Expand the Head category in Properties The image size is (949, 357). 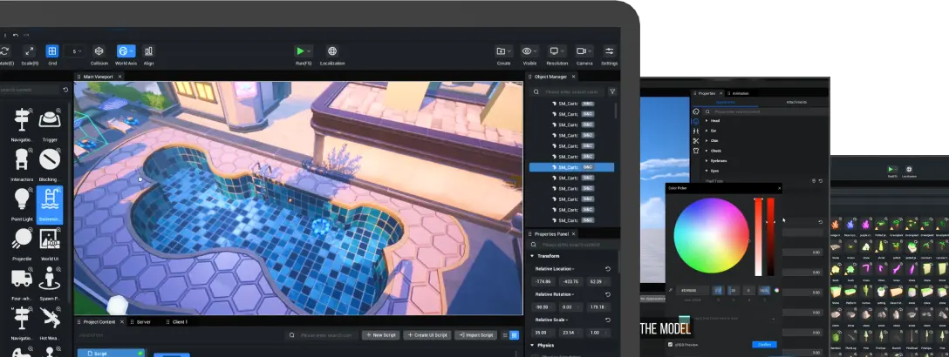707,122
